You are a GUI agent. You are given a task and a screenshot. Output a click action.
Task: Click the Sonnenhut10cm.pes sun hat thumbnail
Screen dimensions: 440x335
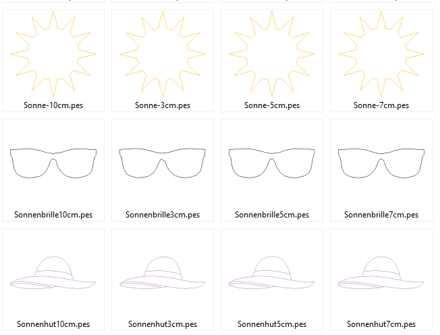click(53, 274)
